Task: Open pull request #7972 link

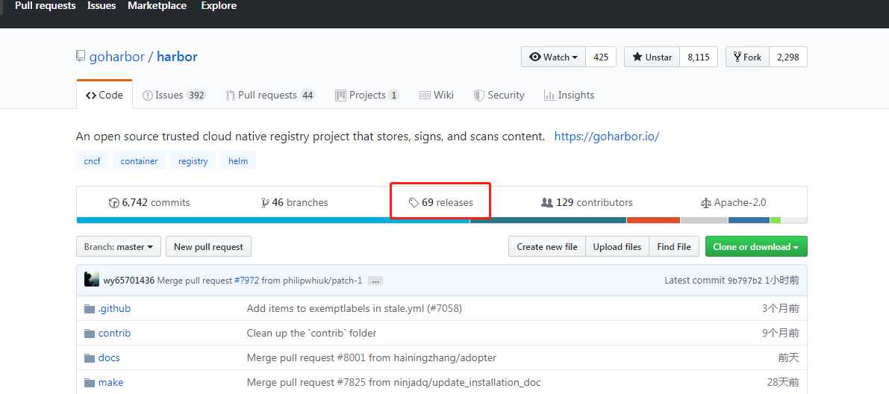Action: click(x=246, y=280)
